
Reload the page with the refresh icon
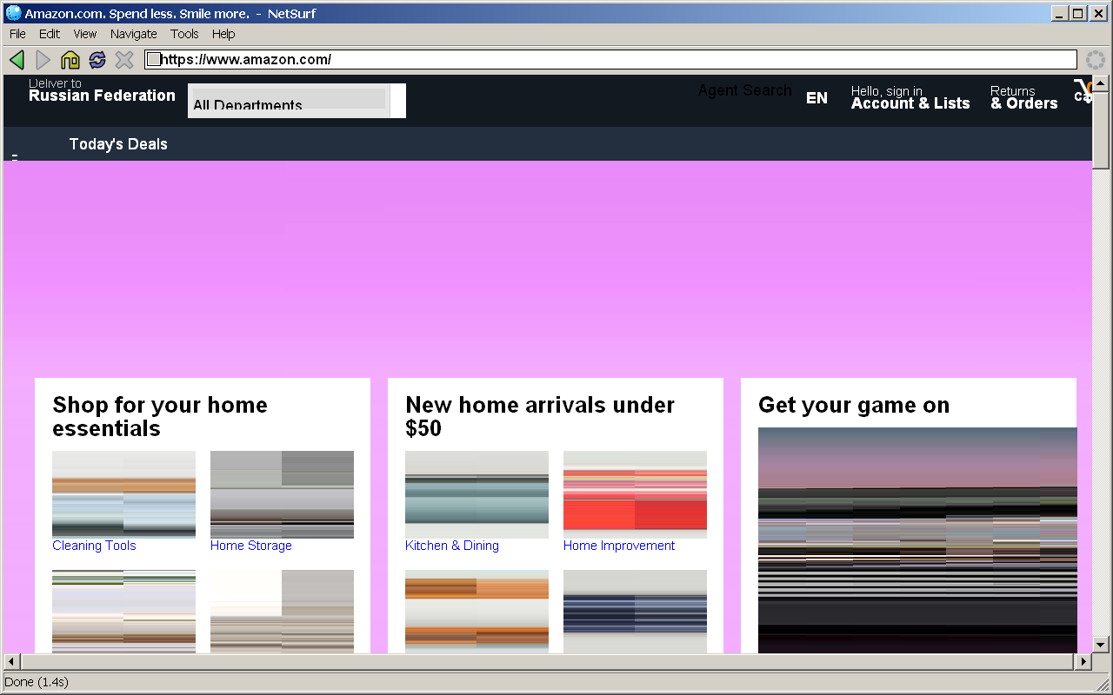coord(97,60)
